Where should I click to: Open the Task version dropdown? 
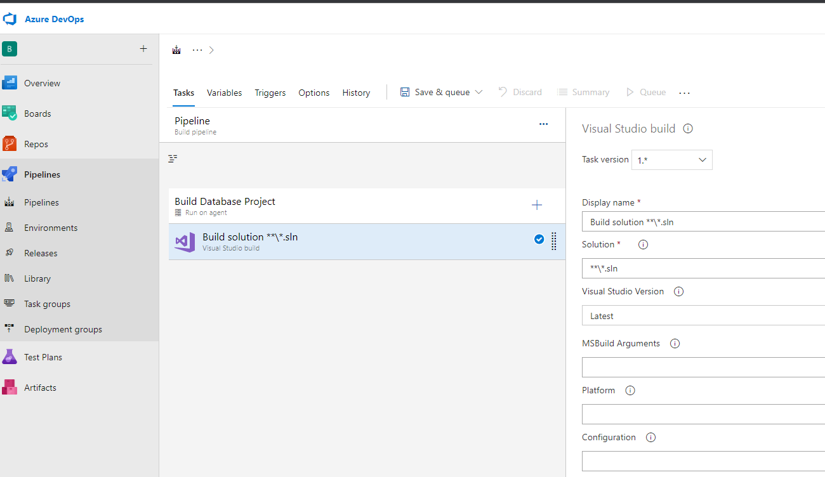click(672, 160)
